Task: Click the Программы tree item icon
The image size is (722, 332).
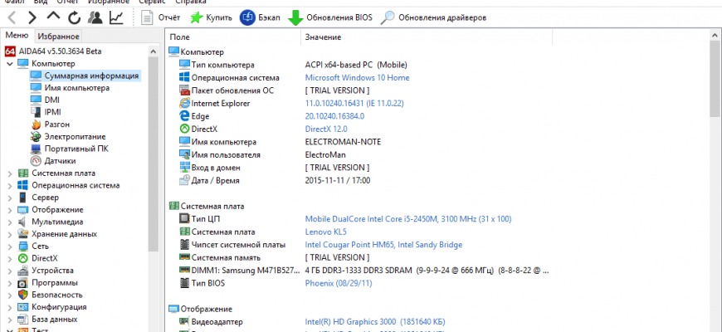Action: [x=23, y=283]
